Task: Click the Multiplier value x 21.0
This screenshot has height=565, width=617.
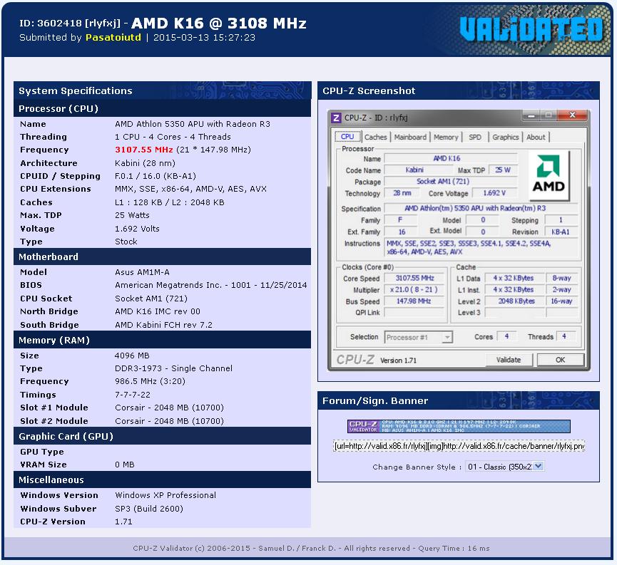Action: point(414,289)
